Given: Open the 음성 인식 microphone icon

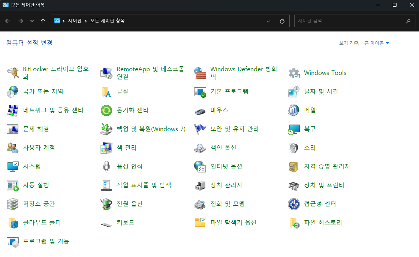Looking at the screenshot, I should pos(106,166).
